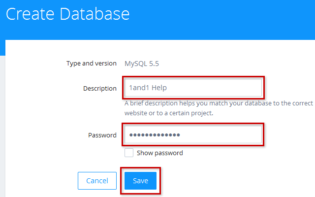This screenshot has height=197, width=315.
Task: Click the "Show password" label text
Action: click(160, 153)
